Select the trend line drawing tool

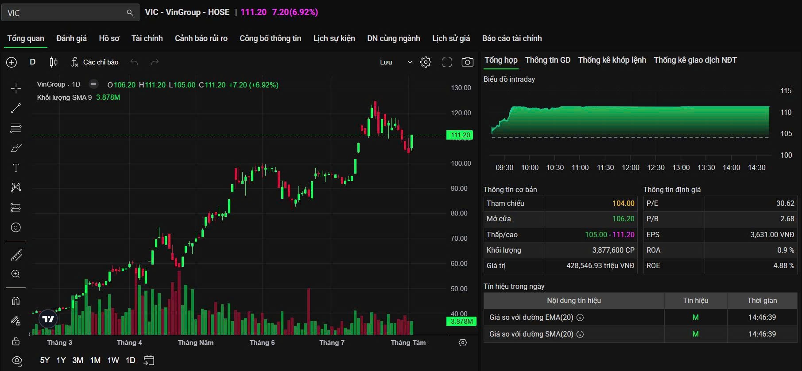(16, 108)
